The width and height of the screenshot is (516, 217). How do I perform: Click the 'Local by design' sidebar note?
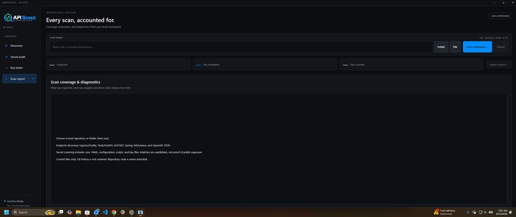[15, 201]
